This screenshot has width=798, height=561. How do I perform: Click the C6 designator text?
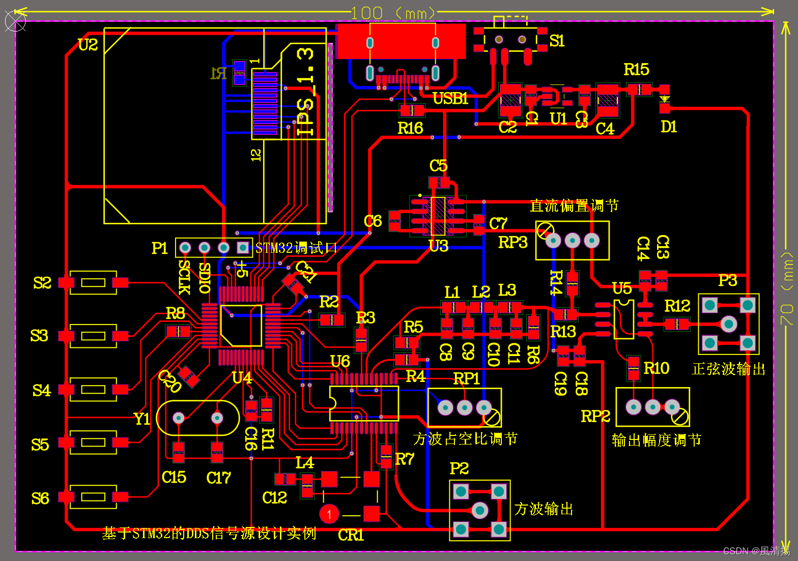(x=373, y=221)
